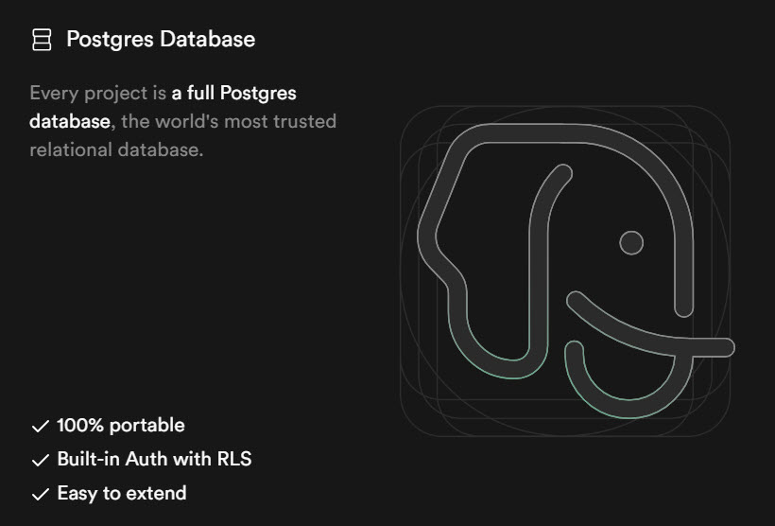
Task: Click the "relational database." text line
Action: click(116, 149)
